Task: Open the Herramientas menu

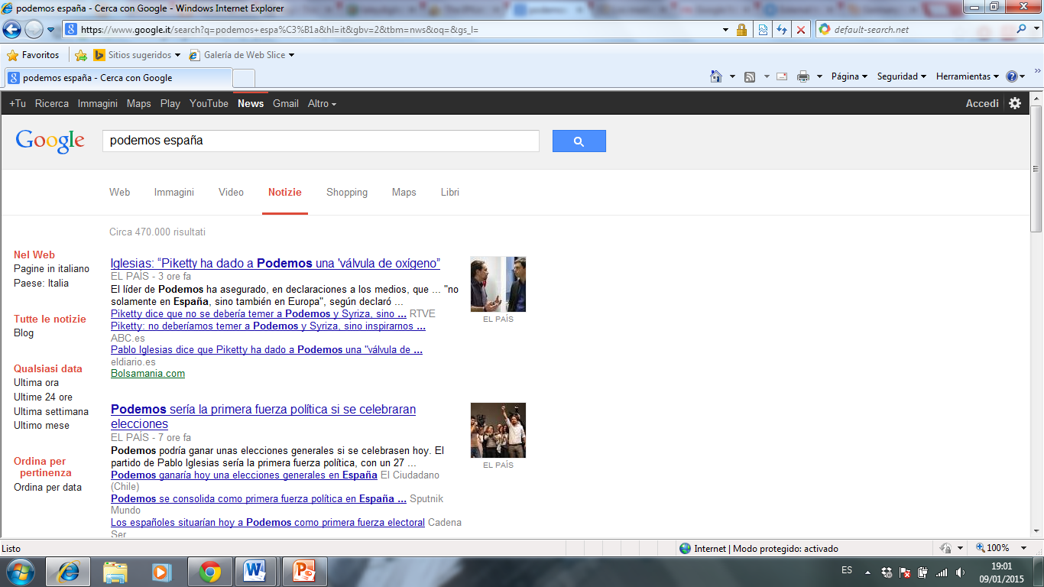Action: 968,76
